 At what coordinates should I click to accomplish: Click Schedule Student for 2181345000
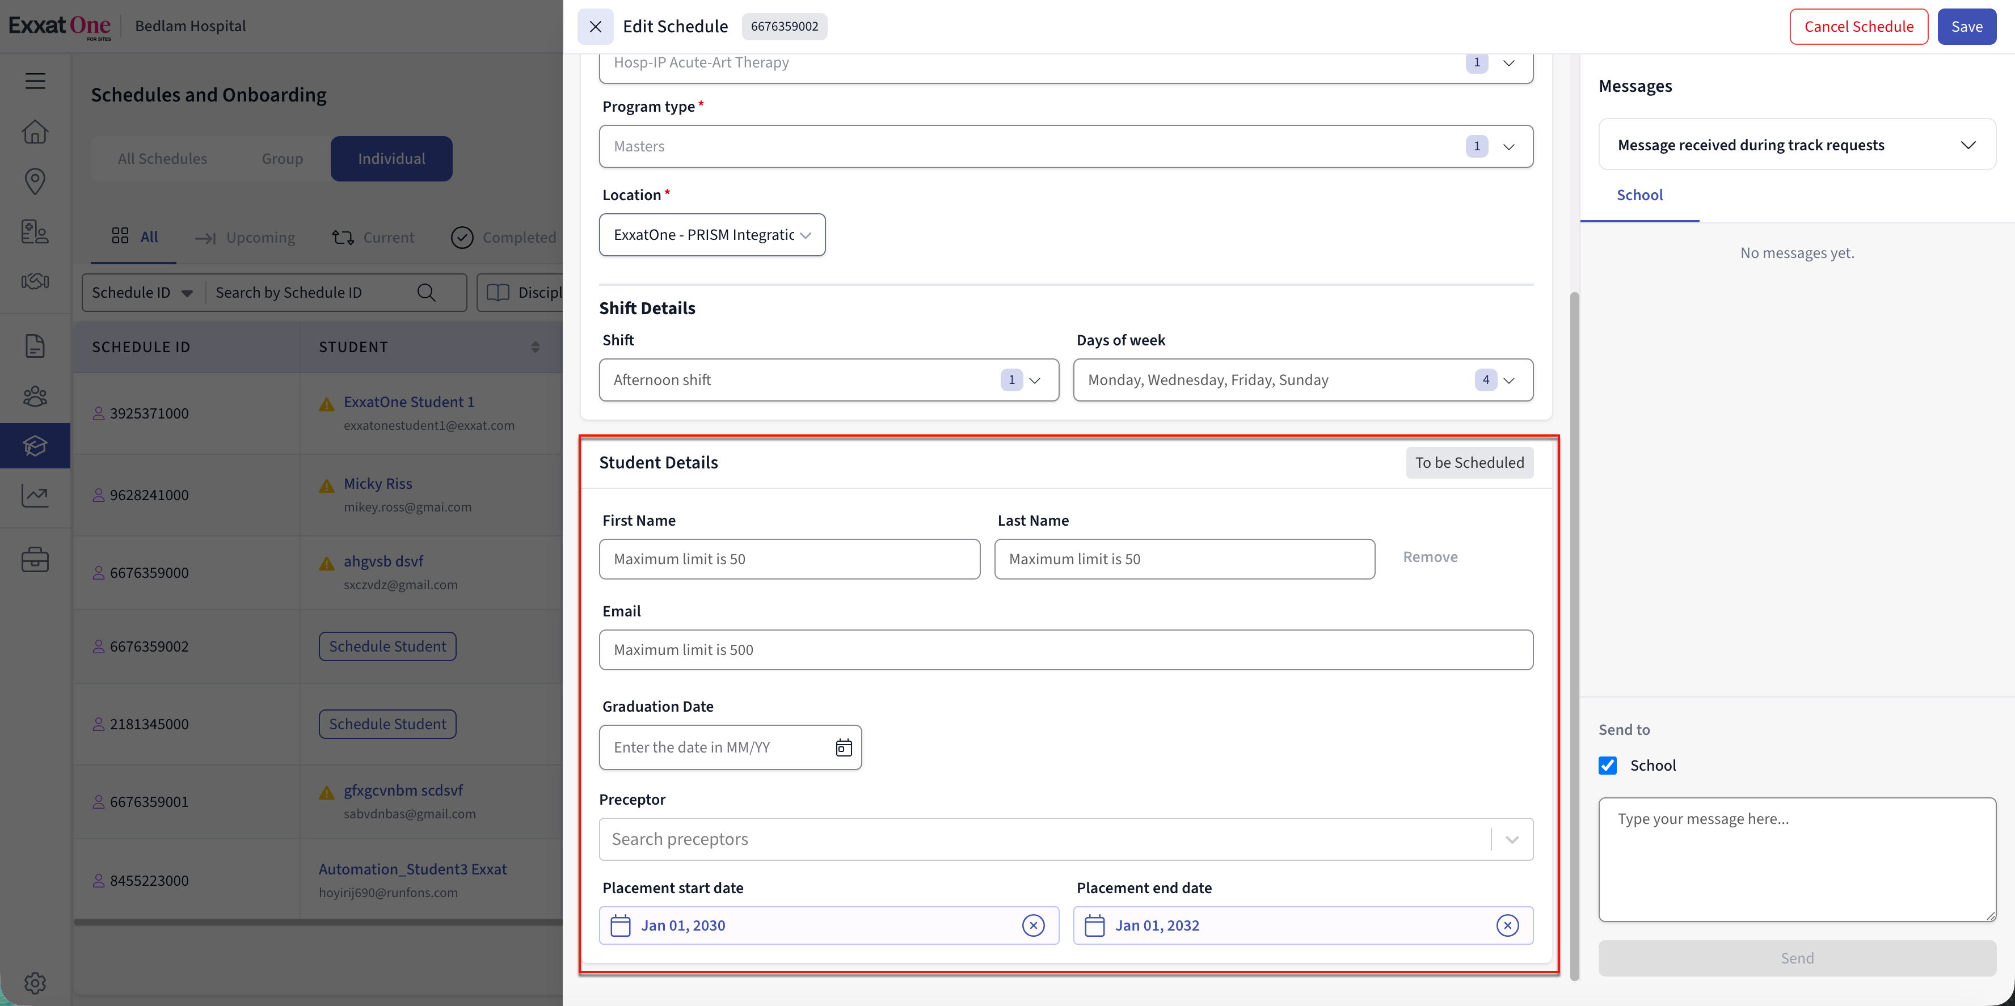click(x=387, y=724)
